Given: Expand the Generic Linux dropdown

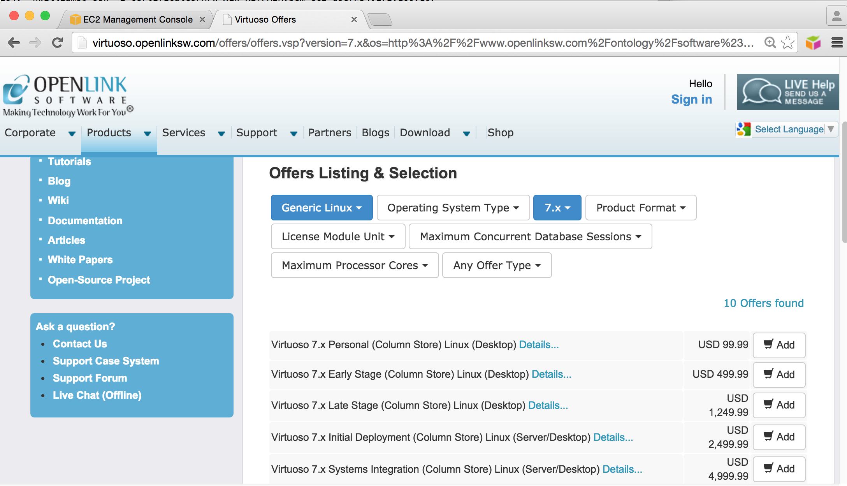Looking at the screenshot, I should click(x=322, y=208).
